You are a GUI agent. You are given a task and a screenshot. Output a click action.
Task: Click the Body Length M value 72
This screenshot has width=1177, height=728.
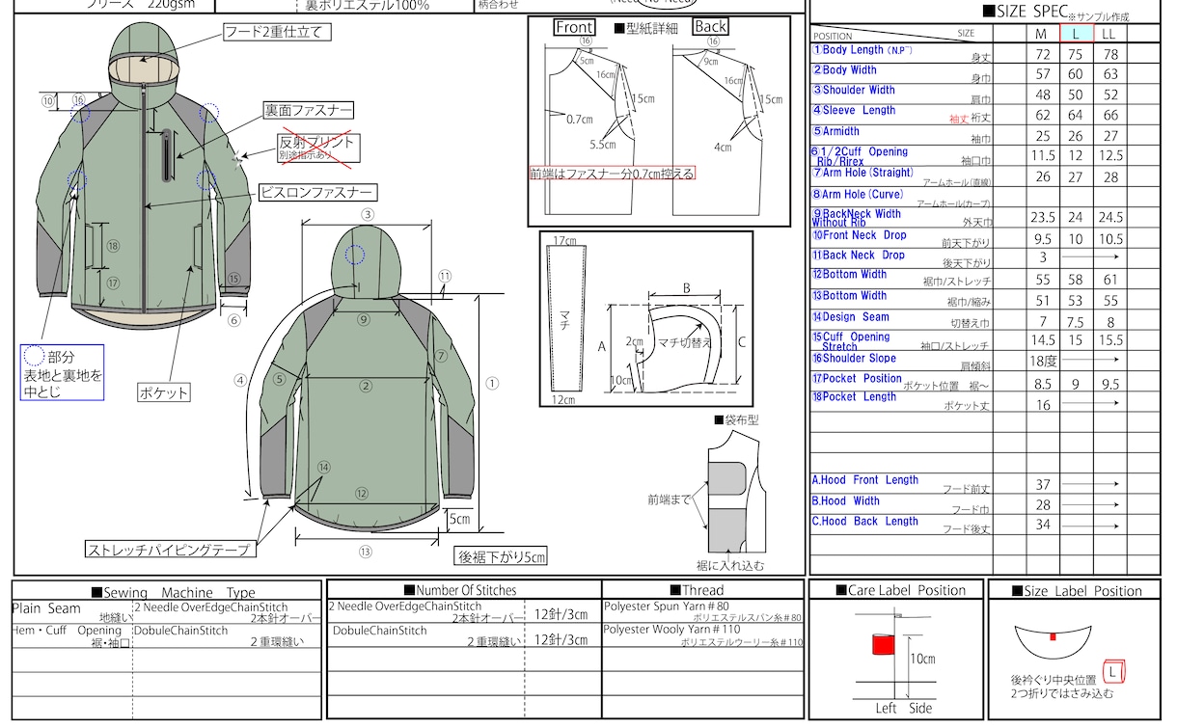1042,55
